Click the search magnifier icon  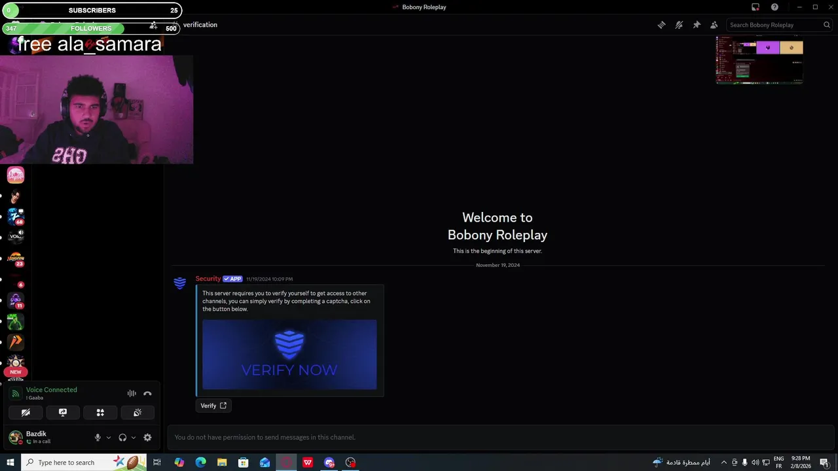point(827,25)
